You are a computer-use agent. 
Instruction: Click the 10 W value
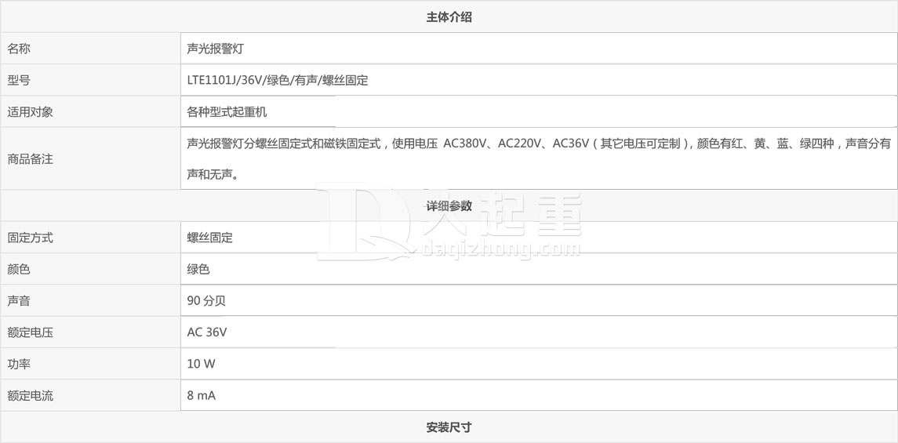(x=201, y=364)
